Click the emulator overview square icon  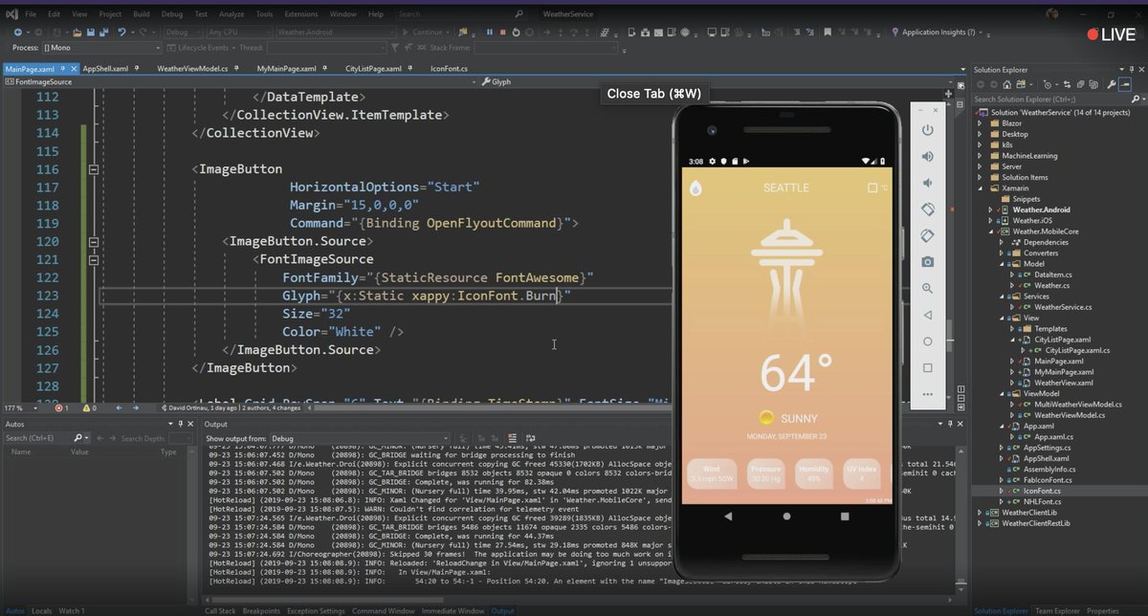pos(927,367)
